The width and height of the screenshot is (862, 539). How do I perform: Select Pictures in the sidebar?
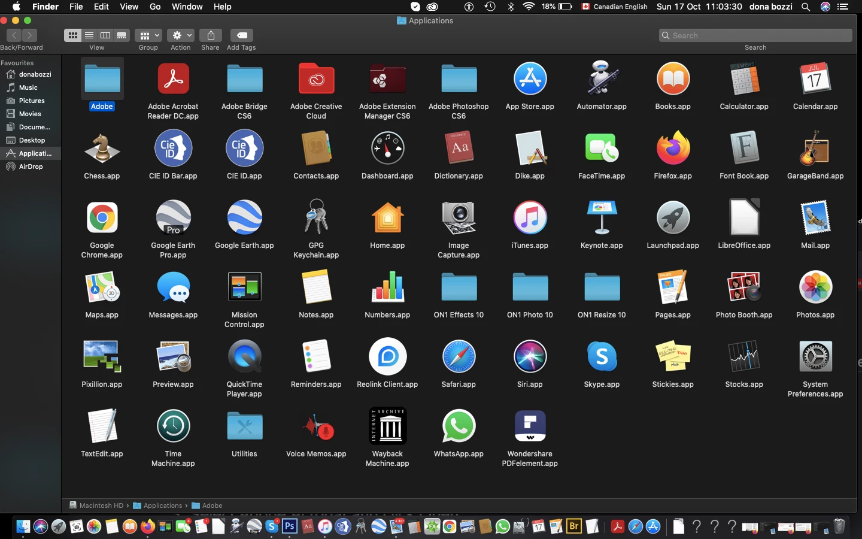(31, 101)
